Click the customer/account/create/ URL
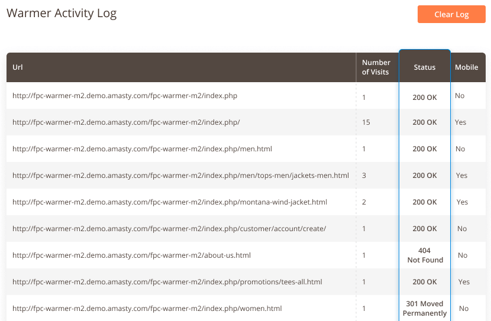 [x=169, y=229]
